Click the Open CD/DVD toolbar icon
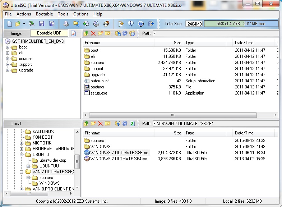 point(32,24)
